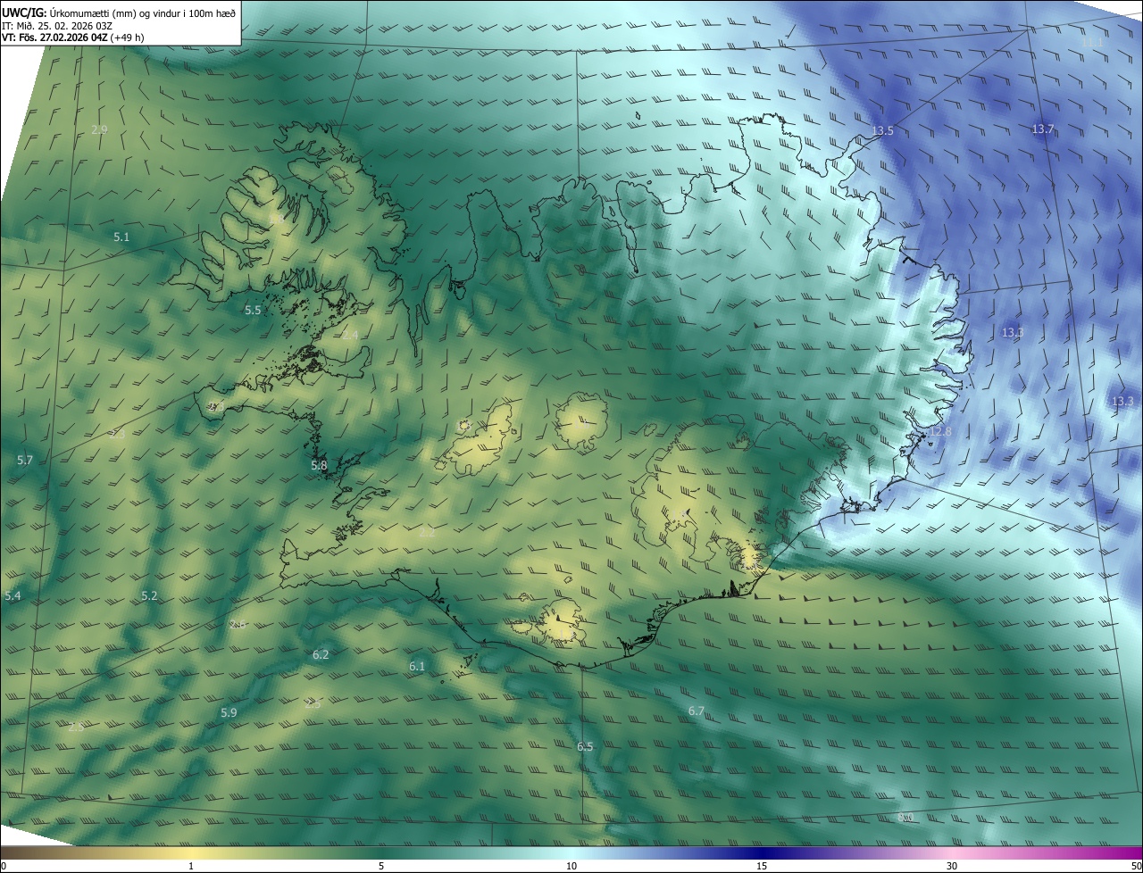The image size is (1143, 873).
Task: Click the 5.9 value label on the map
Action: click(x=229, y=712)
